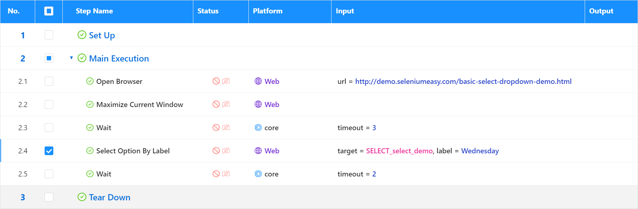Click the red prohibited icon for Select Option By Label

[216, 150]
